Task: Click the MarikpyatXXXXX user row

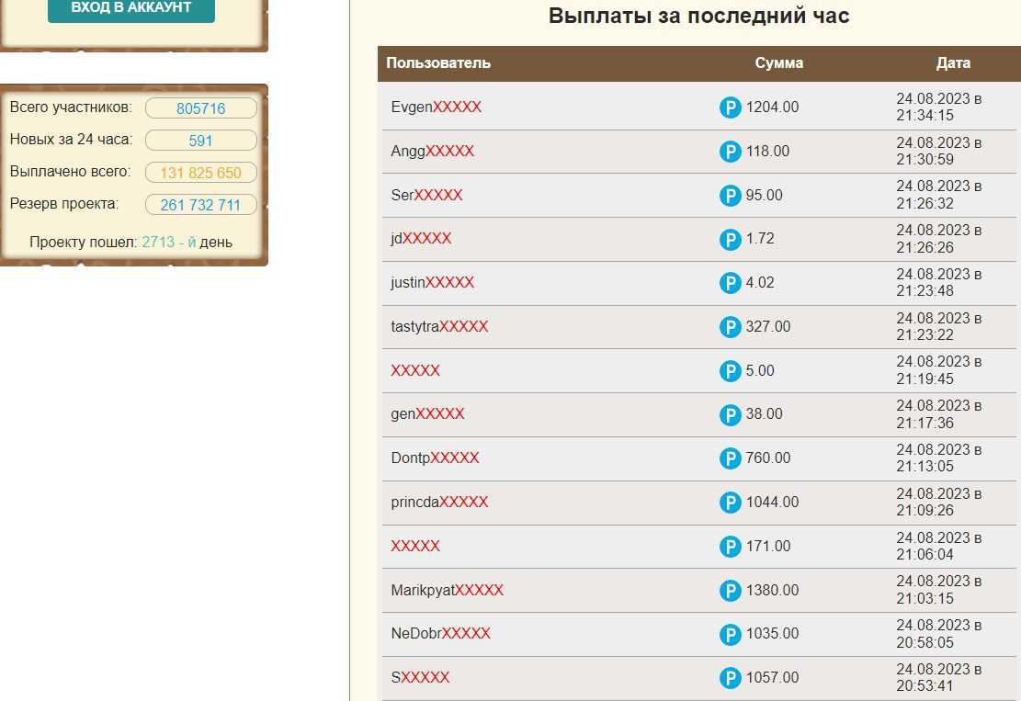Action: pos(447,591)
